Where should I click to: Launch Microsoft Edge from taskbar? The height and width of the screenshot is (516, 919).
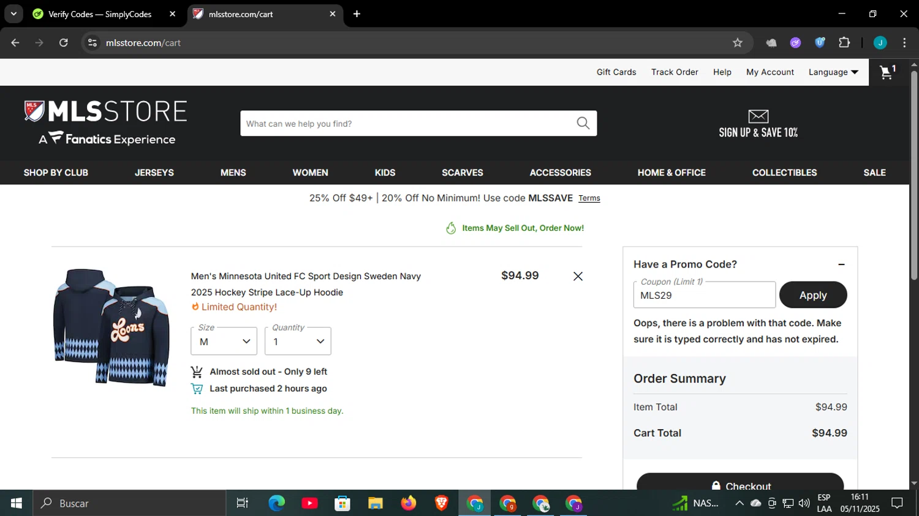click(x=277, y=503)
